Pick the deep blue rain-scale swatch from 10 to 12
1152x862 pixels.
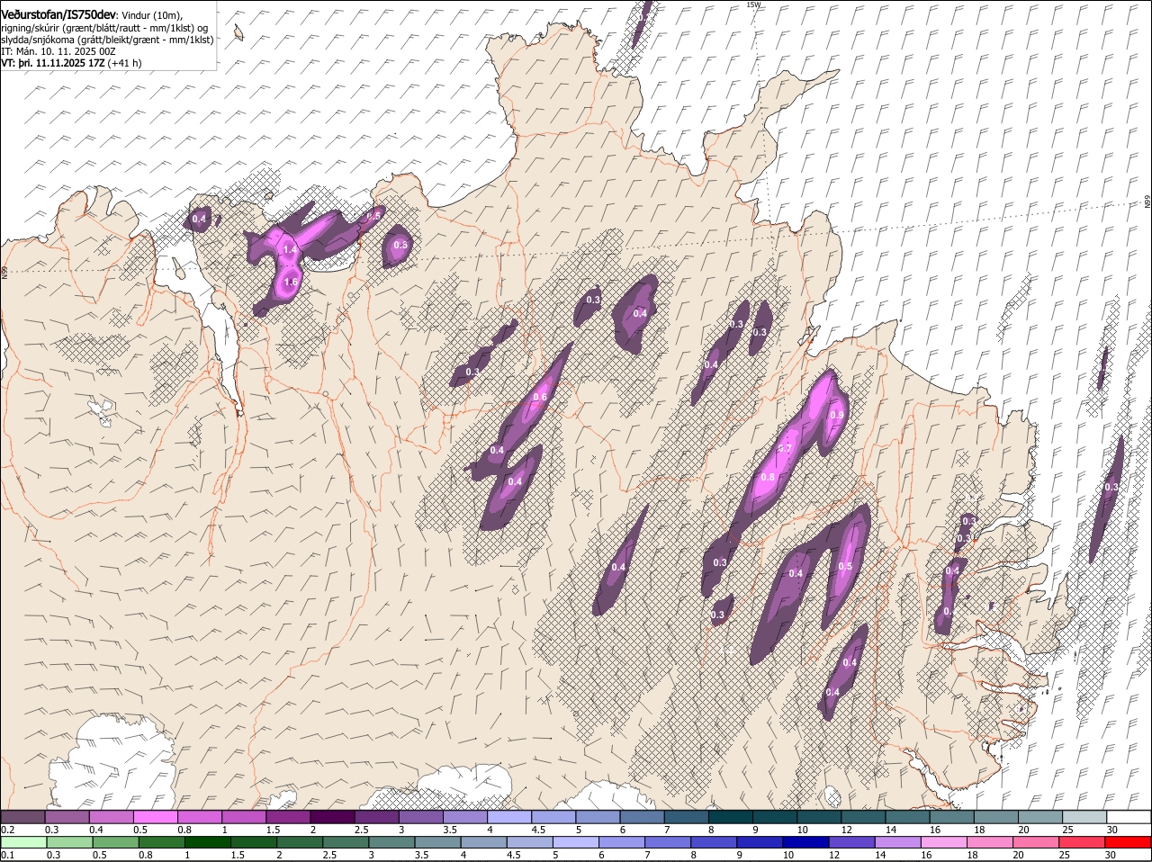[806, 842]
